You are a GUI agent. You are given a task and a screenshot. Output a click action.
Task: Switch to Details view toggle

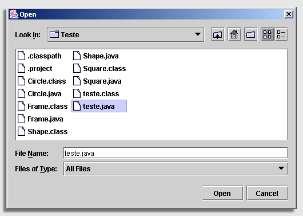281,35
